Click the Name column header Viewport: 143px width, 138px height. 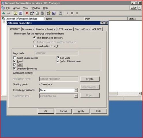tap(64, 19)
